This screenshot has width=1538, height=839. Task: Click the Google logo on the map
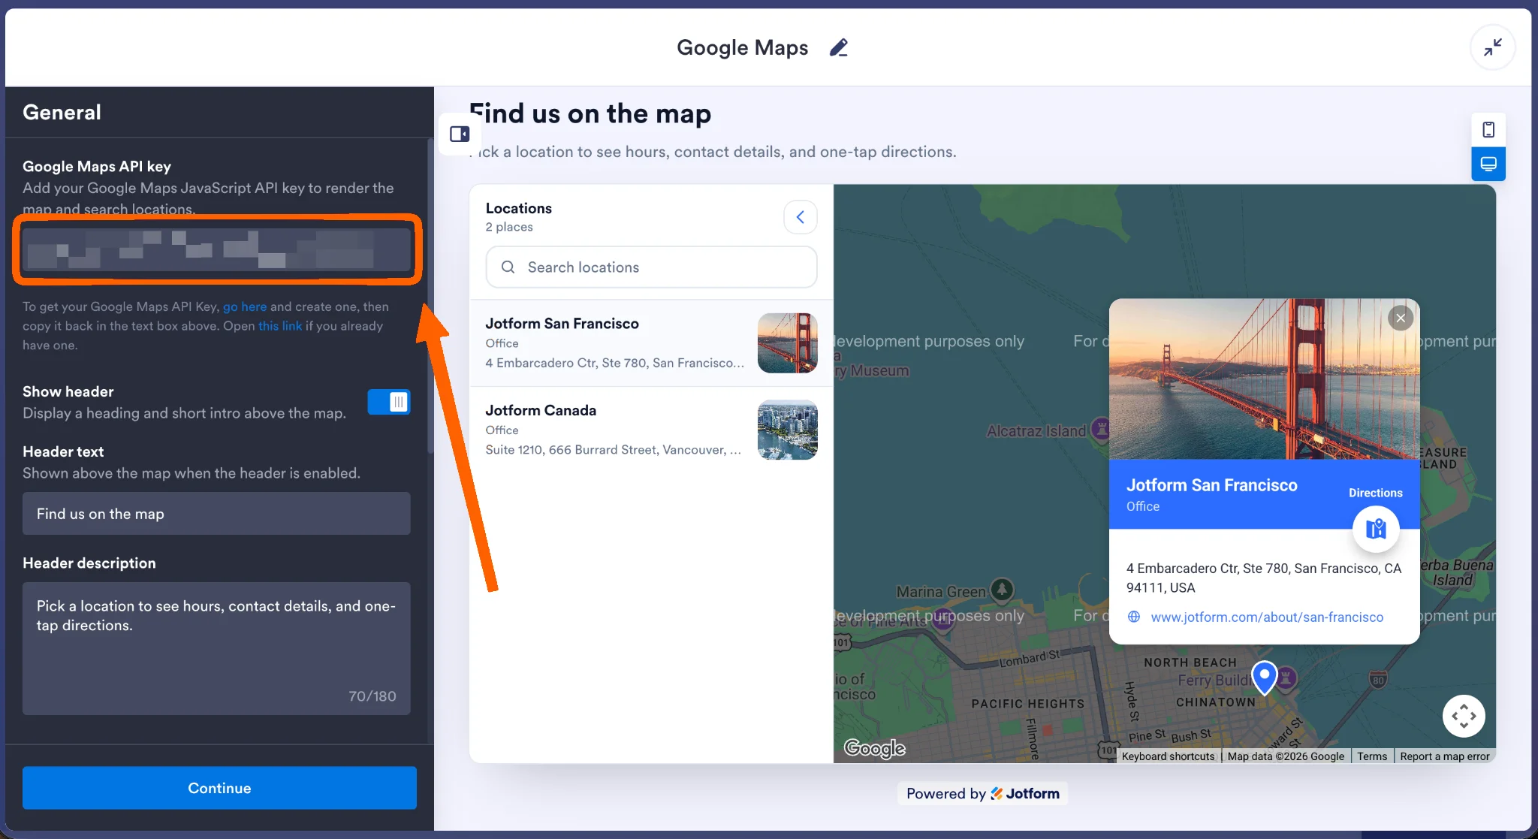875,748
